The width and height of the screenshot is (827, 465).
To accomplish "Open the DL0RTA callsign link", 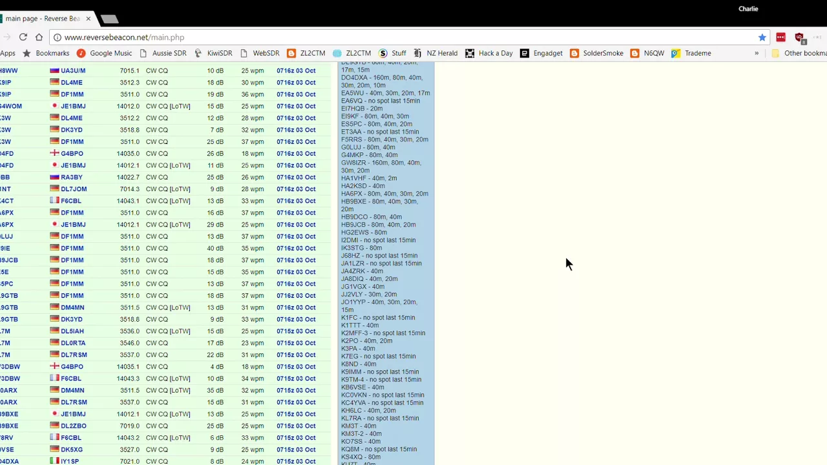I will [x=73, y=343].
